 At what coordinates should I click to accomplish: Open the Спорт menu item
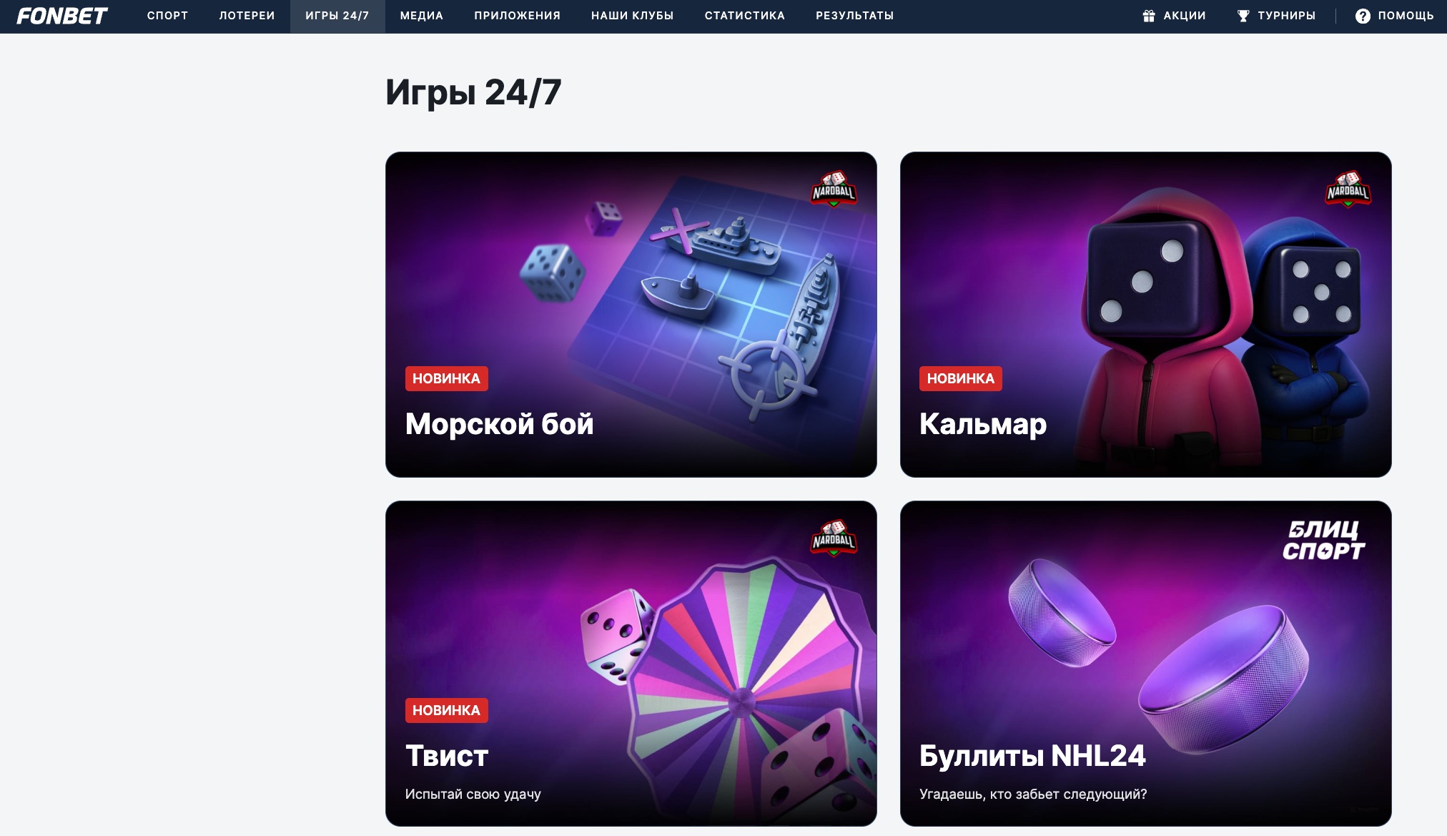pos(167,16)
